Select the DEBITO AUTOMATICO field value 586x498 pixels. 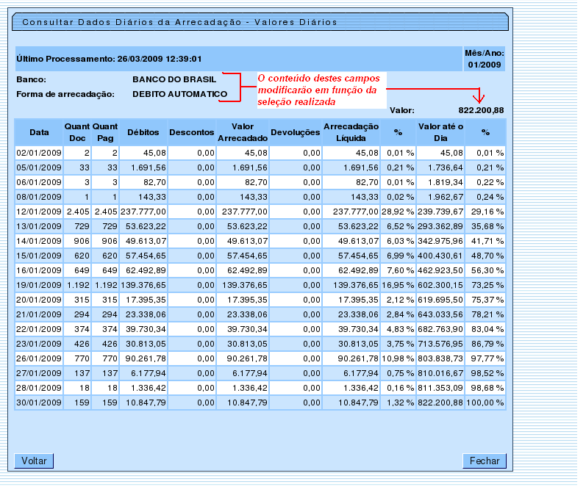(x=179, y=94)
